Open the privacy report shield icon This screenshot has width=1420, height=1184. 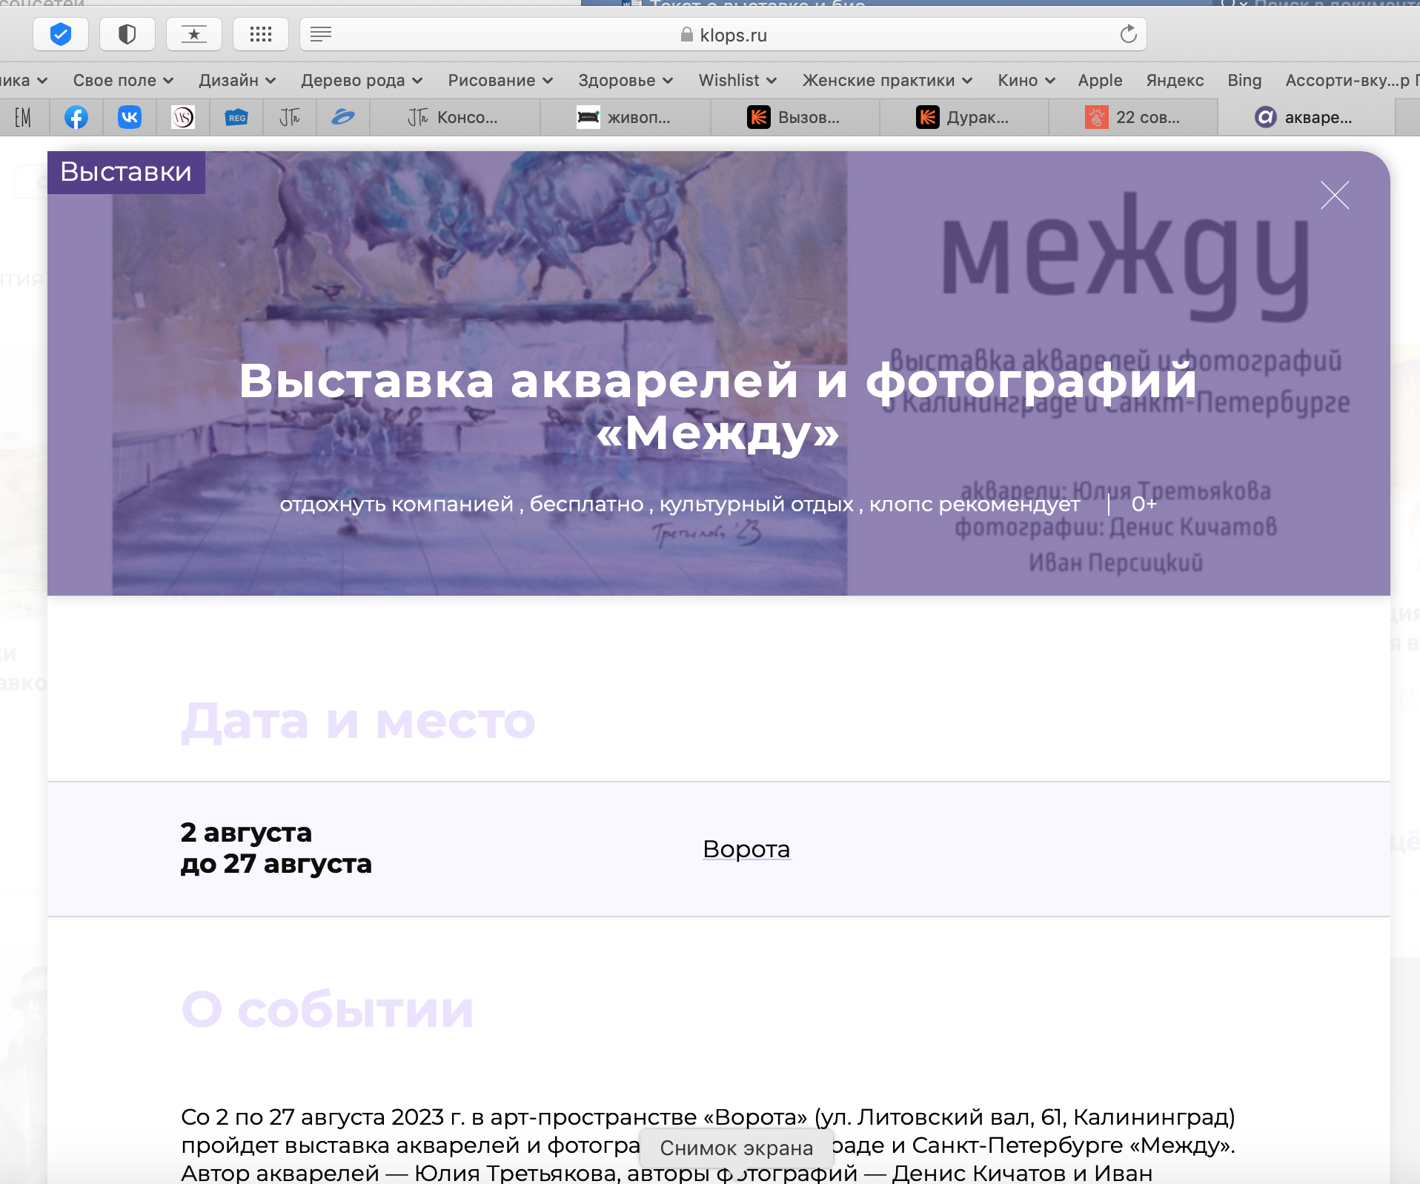pyautogui.click(x=127, y=34)
